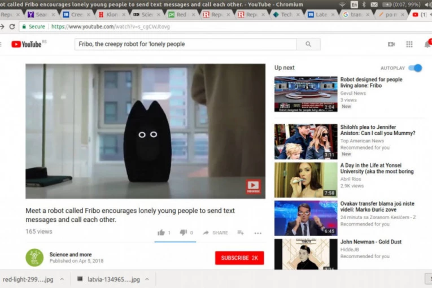Switch to the Google translate tab

pyautogui.click(x=353, y=15)
